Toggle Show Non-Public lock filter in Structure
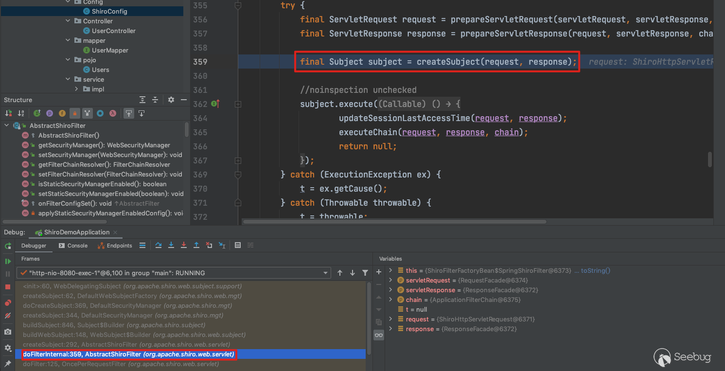 coord(74,113)
